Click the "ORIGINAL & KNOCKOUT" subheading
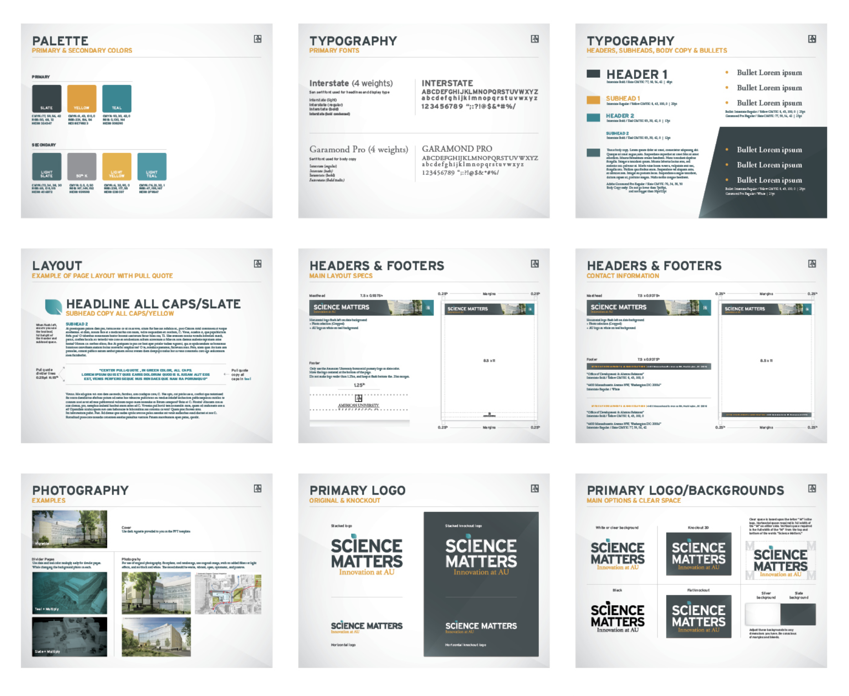Viewport: 849px width, 696px height. [x=345, y=500]
